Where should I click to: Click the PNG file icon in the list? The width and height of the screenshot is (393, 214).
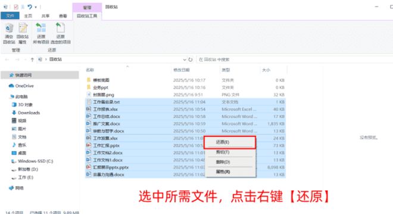(x=89, y=95)
